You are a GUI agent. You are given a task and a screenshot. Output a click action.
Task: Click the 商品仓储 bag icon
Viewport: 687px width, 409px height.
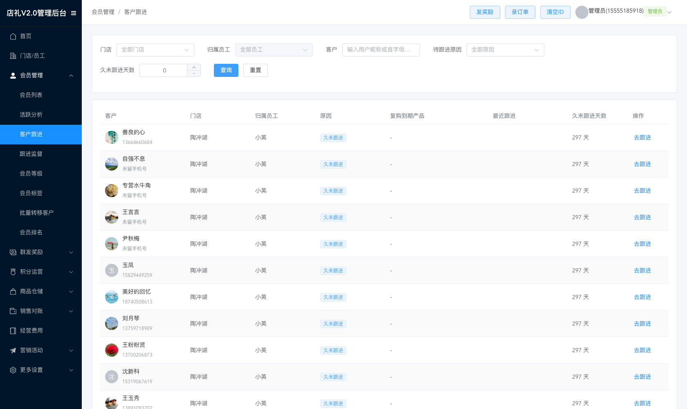point(13,291)
